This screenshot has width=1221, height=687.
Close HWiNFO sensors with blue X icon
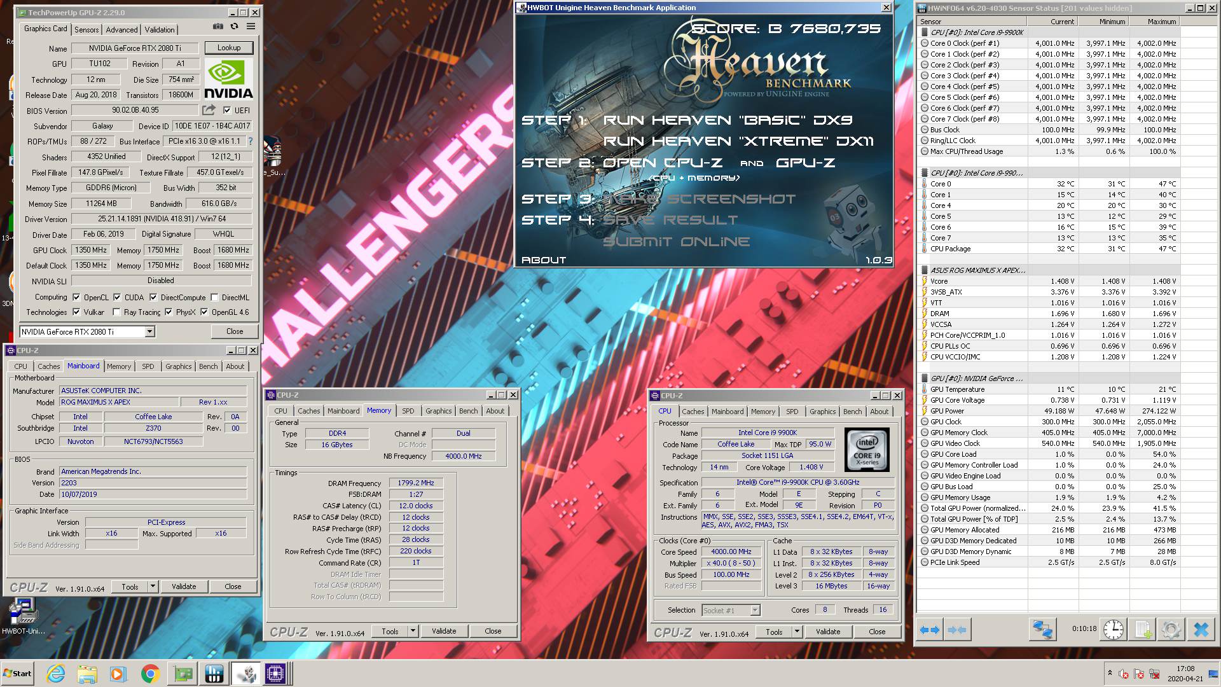(x=1201, y=630)
